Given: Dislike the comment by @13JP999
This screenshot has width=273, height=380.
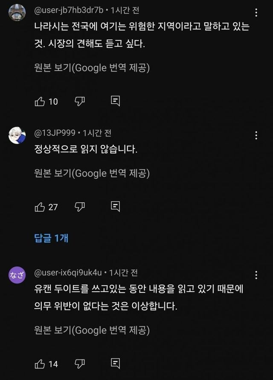Looking at the screenshot, I should click(x=80, y=207).
